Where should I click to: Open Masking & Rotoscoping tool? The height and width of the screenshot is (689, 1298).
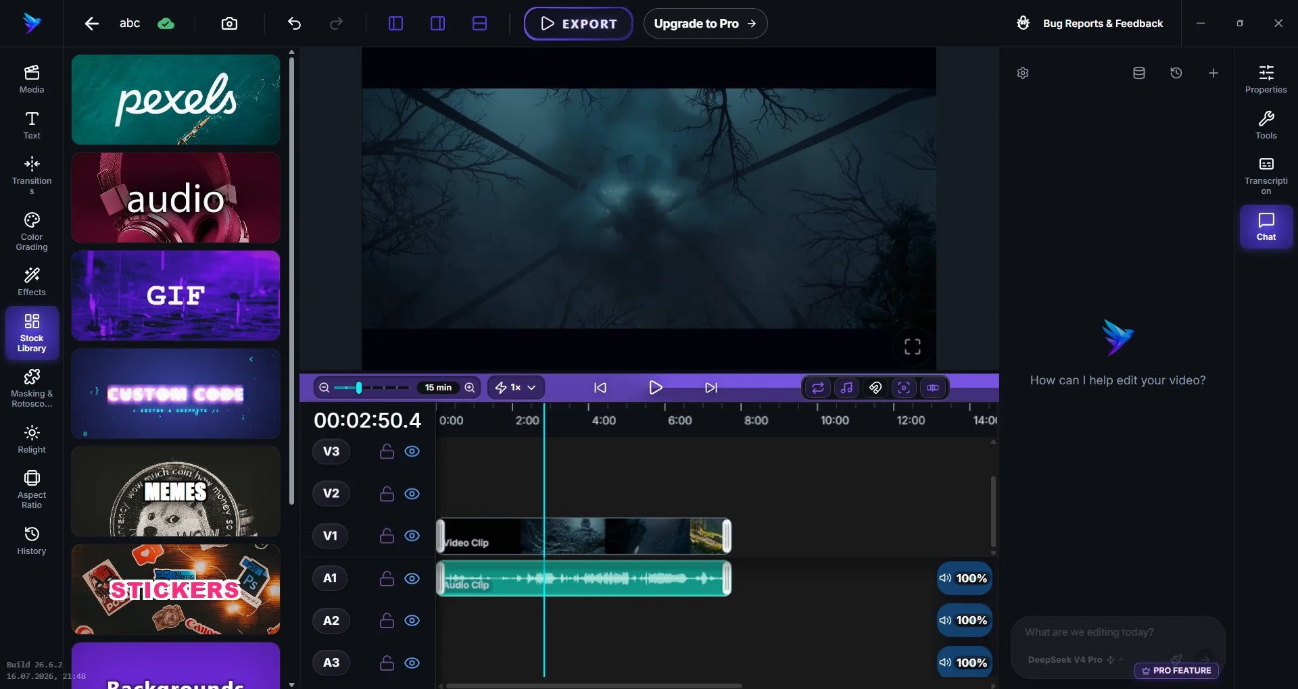coord(32,388)
